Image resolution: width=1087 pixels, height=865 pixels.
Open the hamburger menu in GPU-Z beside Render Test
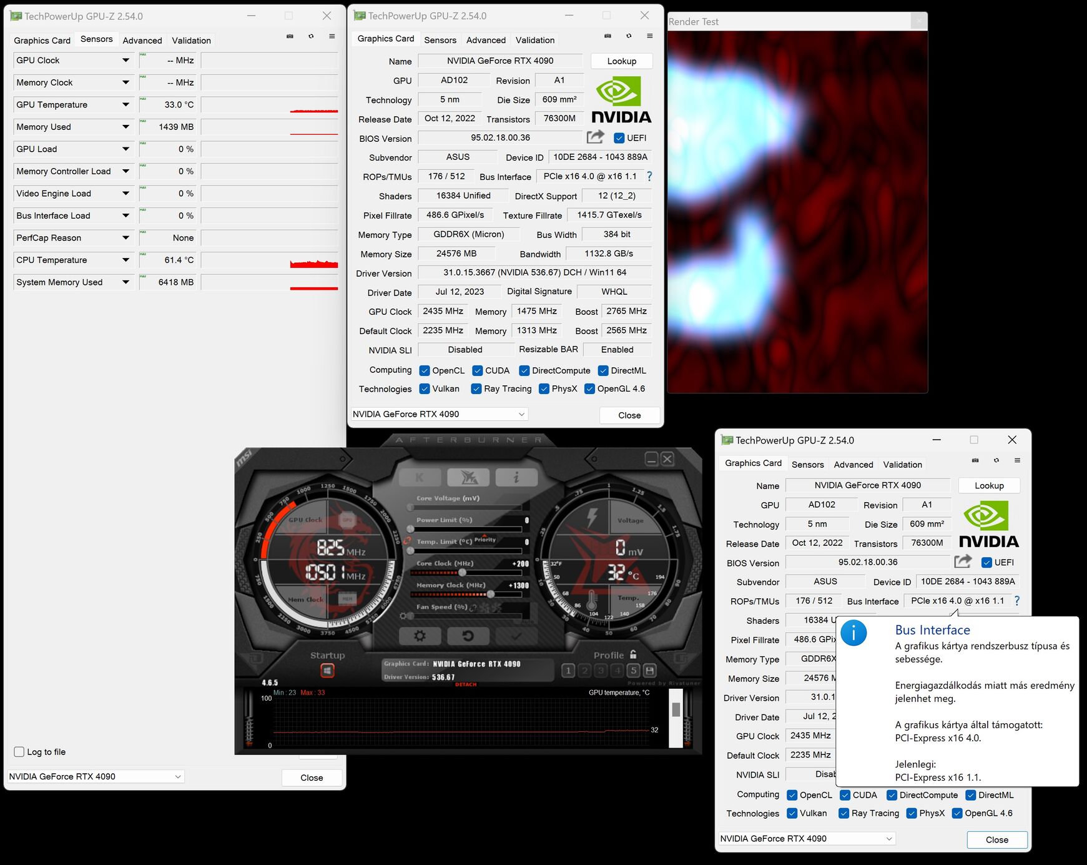pyautogui.click(x=650, y=36)
